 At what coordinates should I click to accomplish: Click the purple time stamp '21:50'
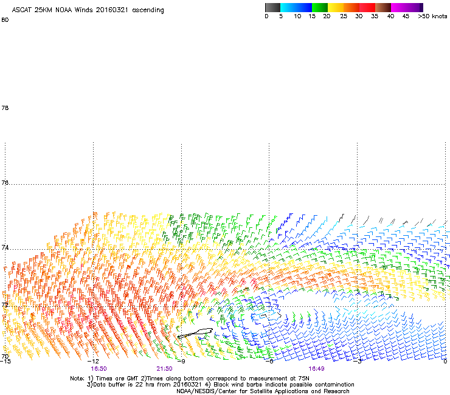pos(164,369)
